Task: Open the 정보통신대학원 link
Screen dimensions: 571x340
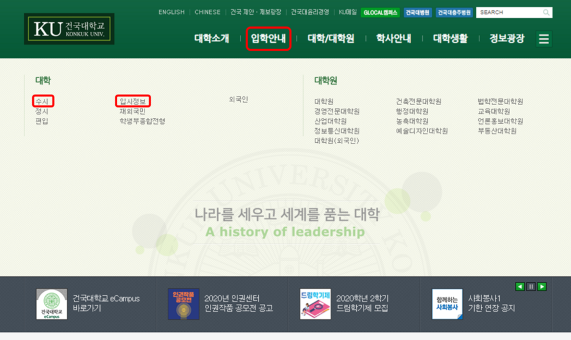Action: pos(337,131)
